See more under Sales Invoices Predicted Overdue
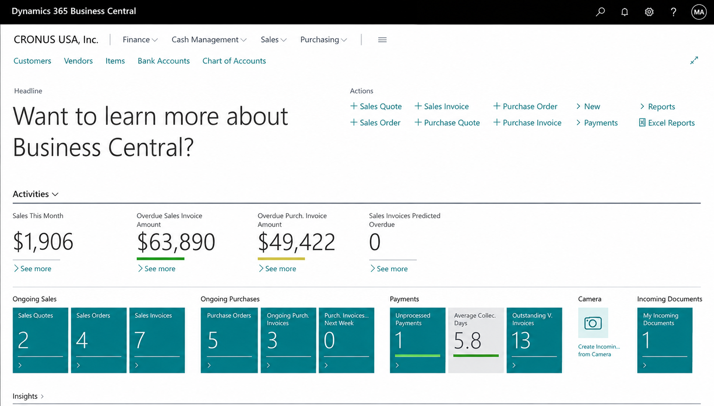 389,269
